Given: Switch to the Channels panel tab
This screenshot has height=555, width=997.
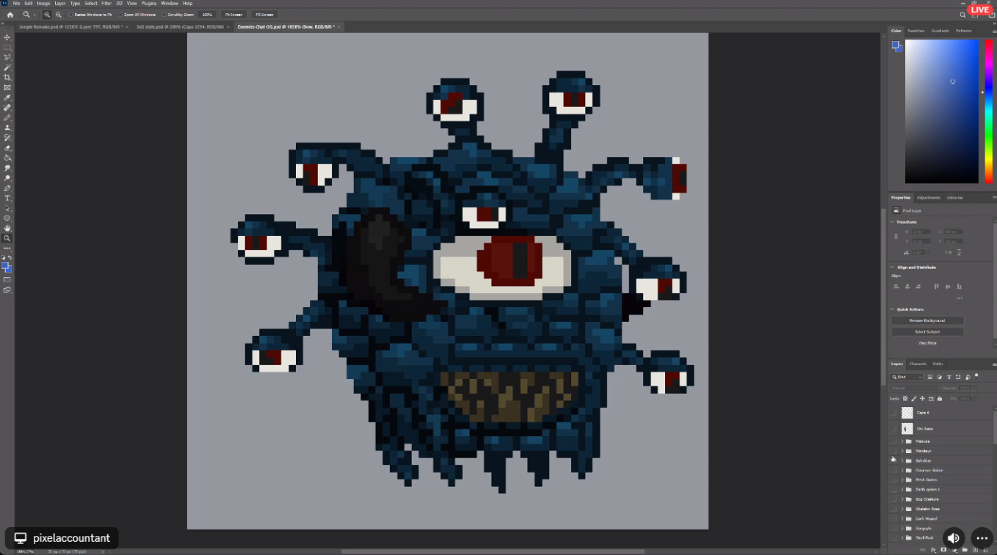Looking at the screenshot, I should click(918, 364).
